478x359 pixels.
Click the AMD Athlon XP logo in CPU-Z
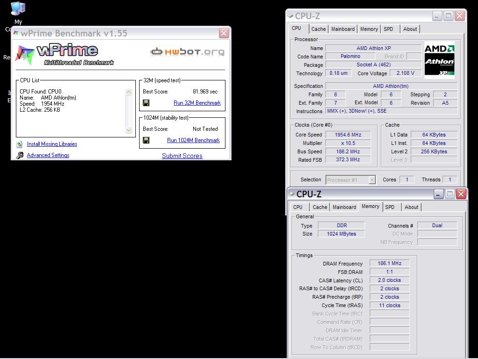tap(439, 60)
